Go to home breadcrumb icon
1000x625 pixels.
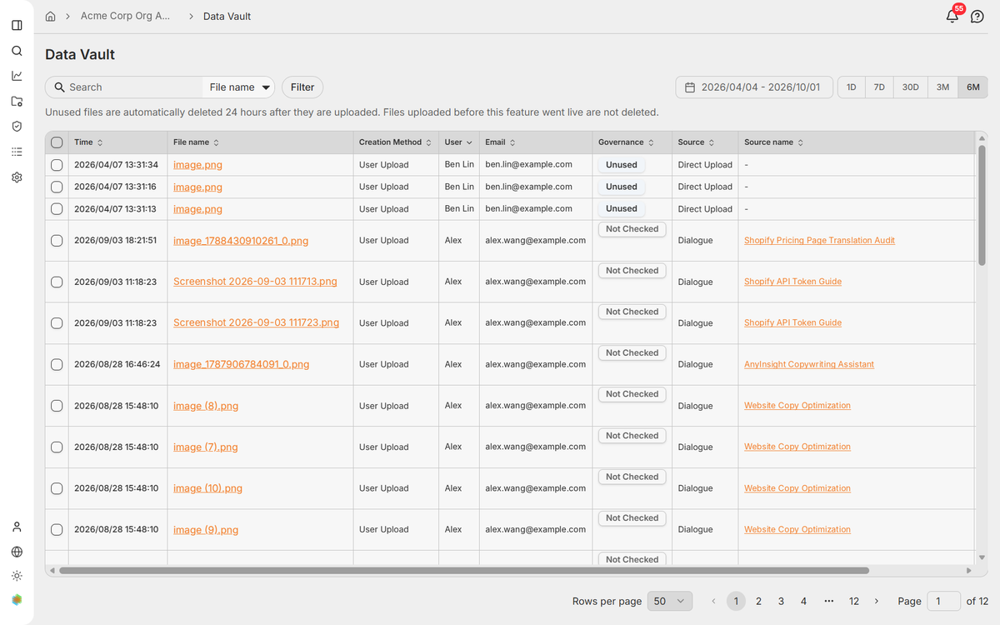(51, 16)
